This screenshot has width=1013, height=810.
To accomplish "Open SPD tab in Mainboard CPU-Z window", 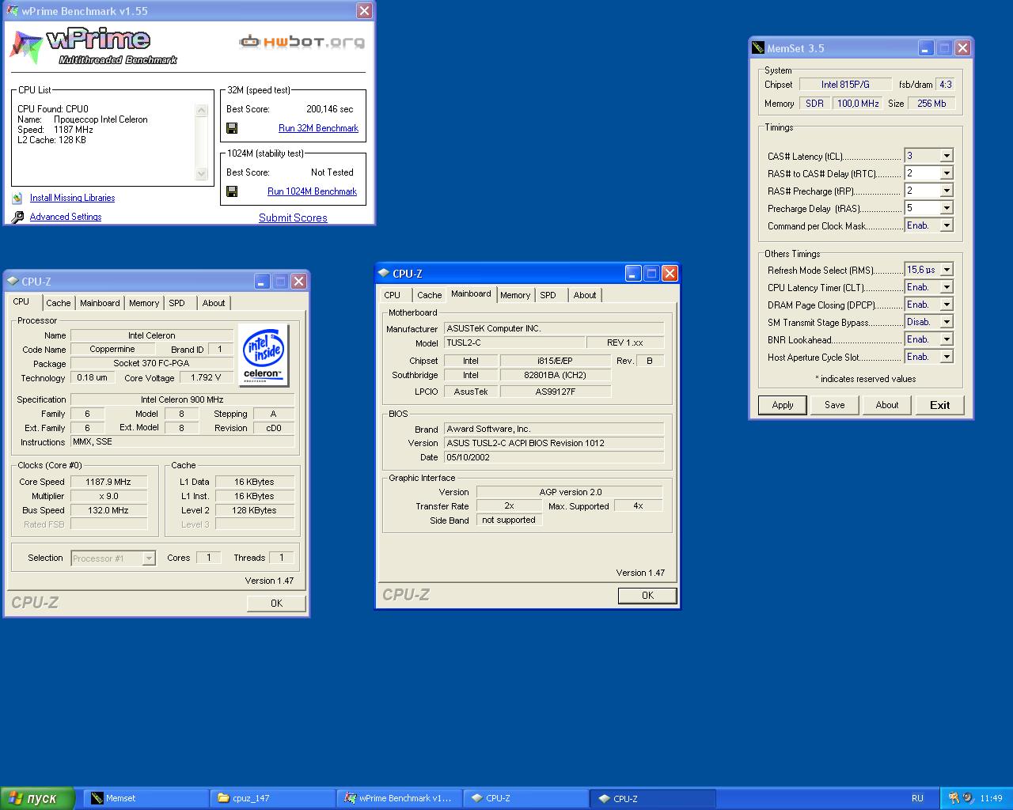I will (x=548, y=295).
